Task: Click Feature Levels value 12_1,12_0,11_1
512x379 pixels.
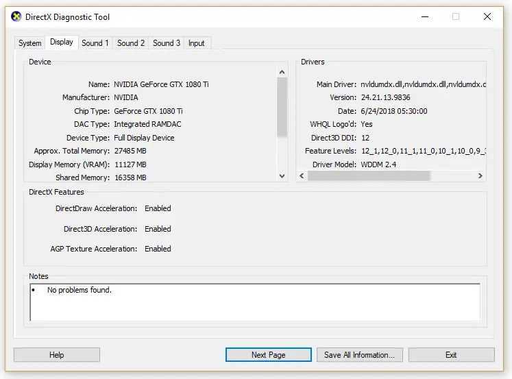Action: (424, 151)
